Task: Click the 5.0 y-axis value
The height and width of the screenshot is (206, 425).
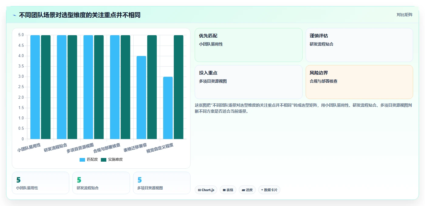Action: point(21,35)
